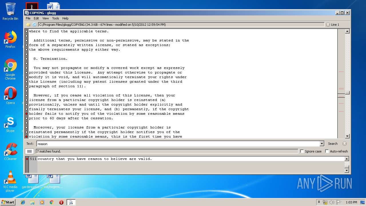Open Windows Media Player from the taskbar
This screenshot has height=206, width=366.
pos(42,202)
